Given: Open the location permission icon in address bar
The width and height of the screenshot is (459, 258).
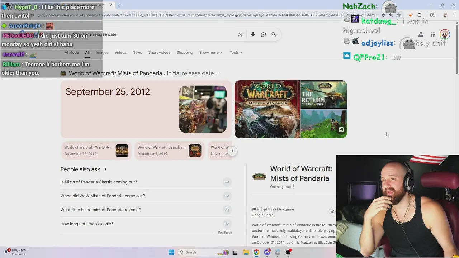Looking at the screenshot, I should pos(383,15).
